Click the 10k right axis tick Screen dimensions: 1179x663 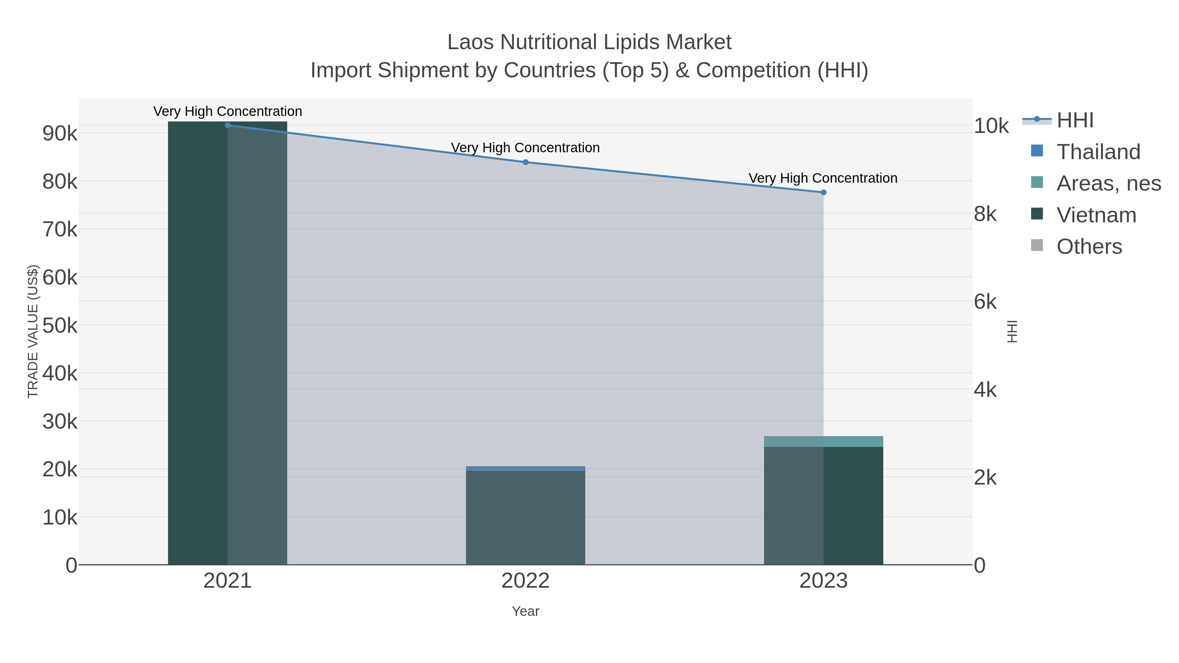click(991, 126)
